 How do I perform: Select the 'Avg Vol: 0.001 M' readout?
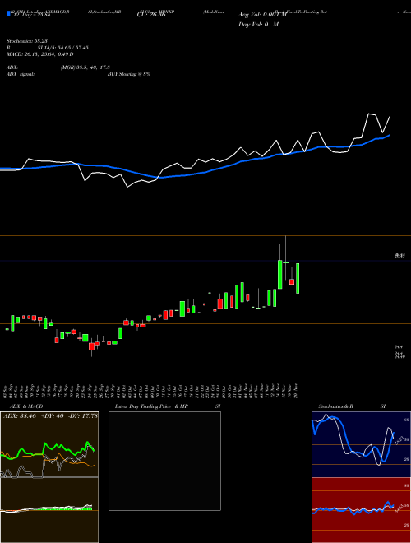pyautogui.click(x=263, y=15)
